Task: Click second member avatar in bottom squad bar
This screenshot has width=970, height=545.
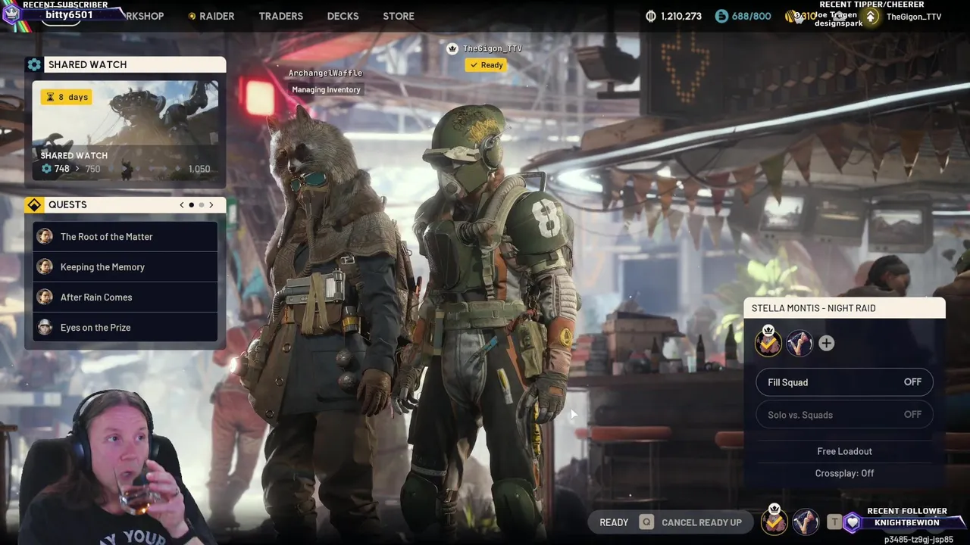Action: (806, 522)
